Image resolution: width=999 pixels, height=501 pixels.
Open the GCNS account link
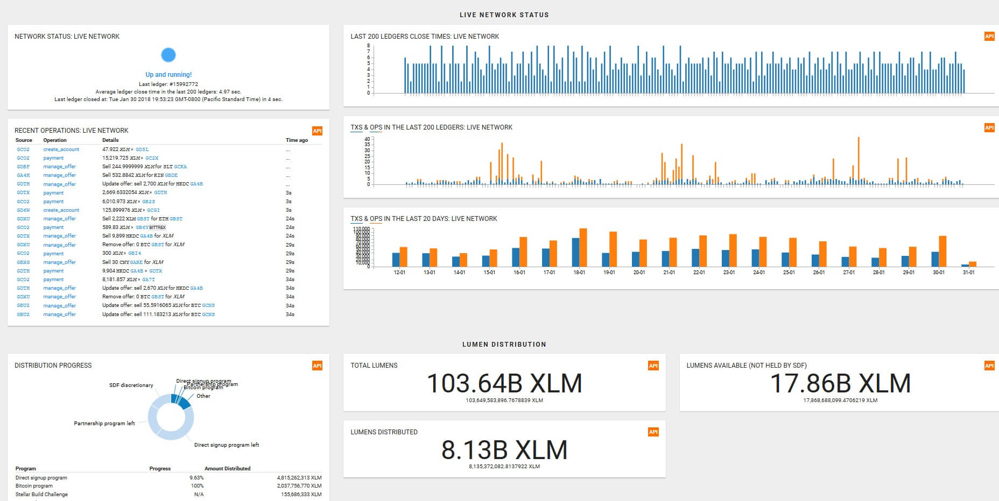208,305
